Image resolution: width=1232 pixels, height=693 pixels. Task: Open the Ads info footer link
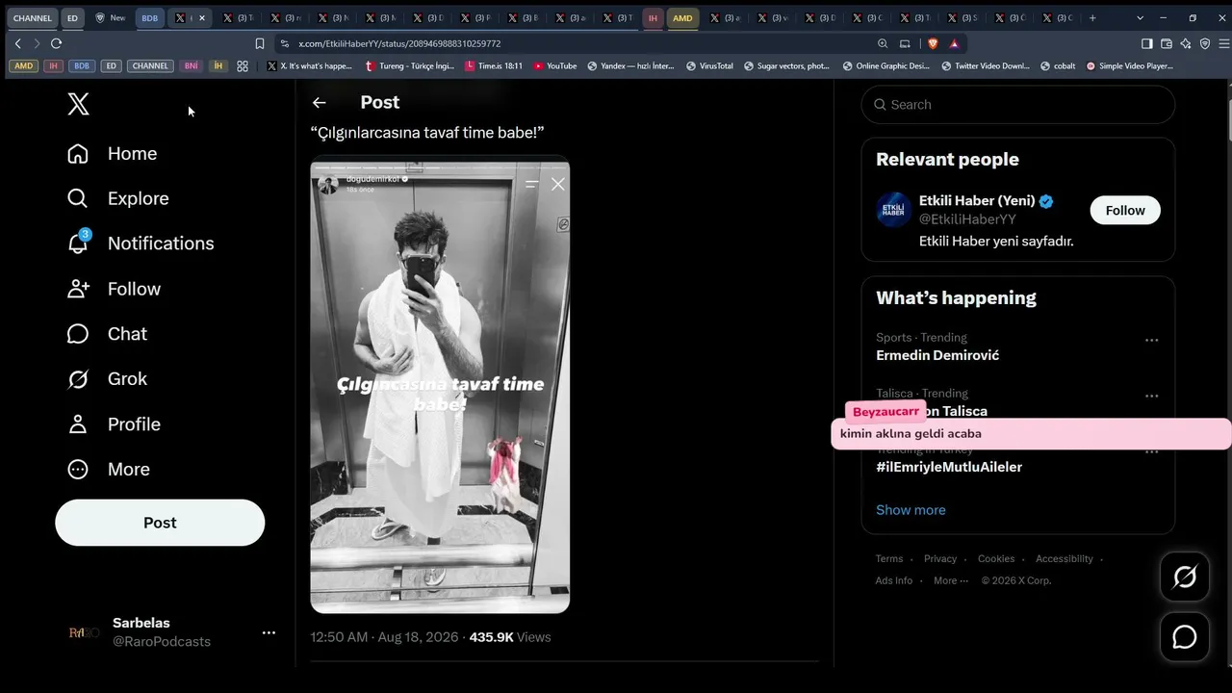894,580
